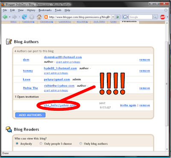Click invite again for the open invitation
This screenshot has height=158, width=171.
[128, 105]
